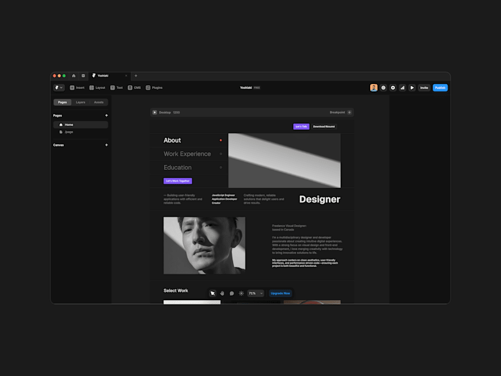Click the Download Résumé button
The image size is (501, 376).
coord(324,127)
